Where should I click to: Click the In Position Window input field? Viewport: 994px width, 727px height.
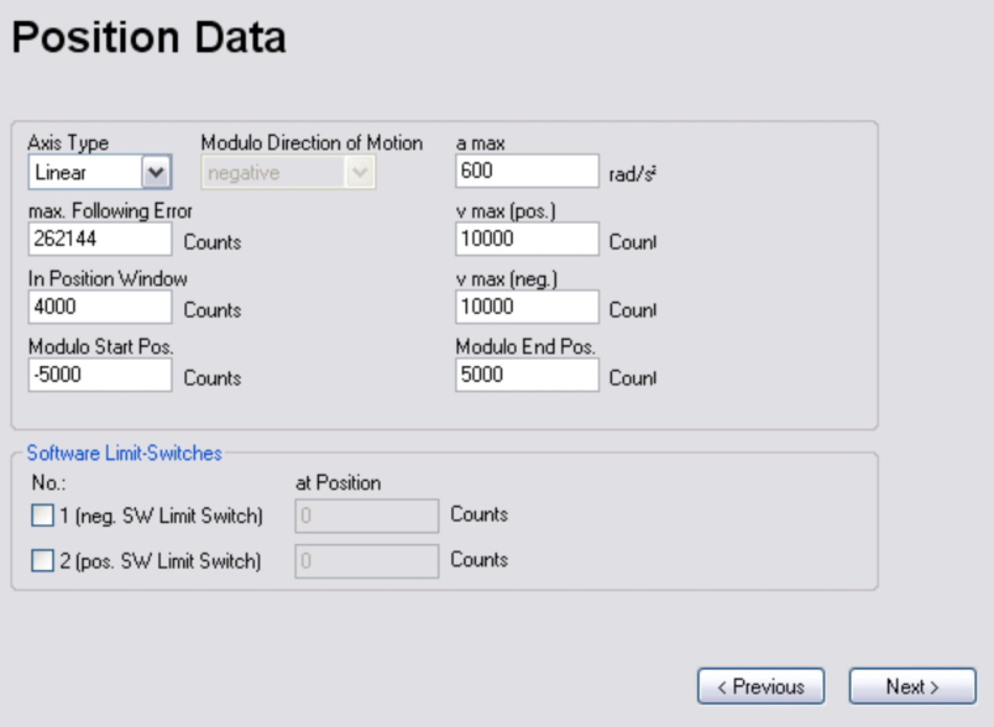[99, 307]
